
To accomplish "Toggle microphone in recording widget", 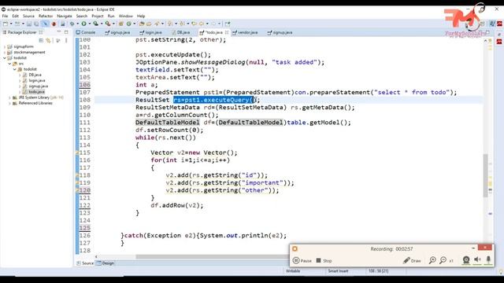I will point(488,260).
